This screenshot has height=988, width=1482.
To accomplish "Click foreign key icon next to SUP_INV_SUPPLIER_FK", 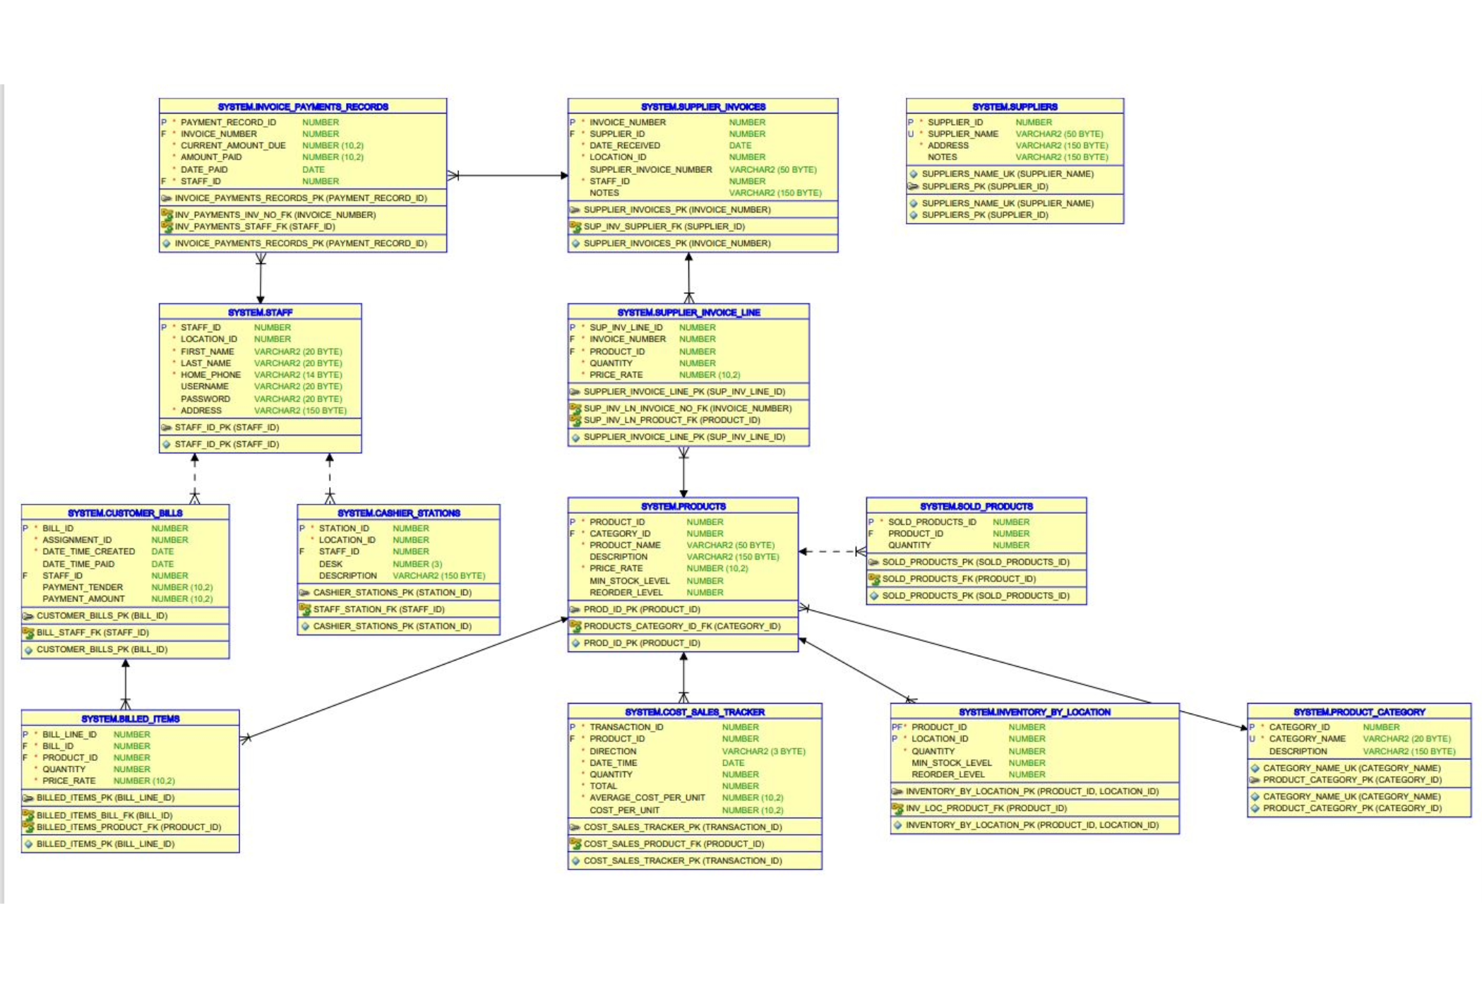I will 575,227.
